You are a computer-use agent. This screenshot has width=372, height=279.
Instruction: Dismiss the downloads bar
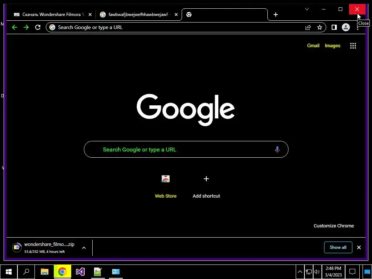pyautogui.click(x=359, y=247)
